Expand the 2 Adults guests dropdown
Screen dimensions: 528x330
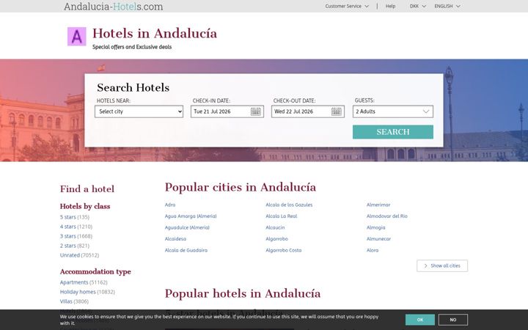[393, 111]
